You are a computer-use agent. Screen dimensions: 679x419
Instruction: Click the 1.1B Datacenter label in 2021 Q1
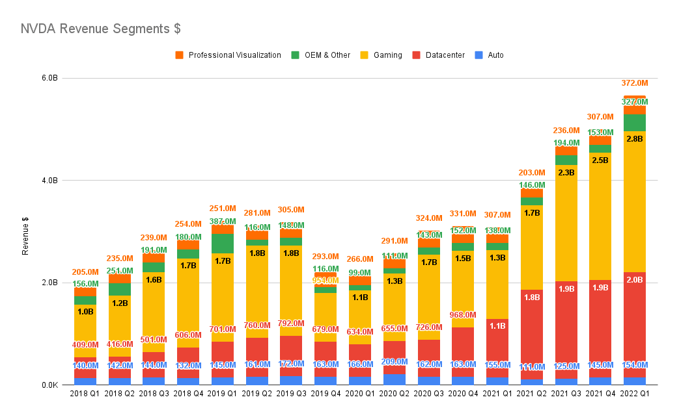(x=497, y=326)
